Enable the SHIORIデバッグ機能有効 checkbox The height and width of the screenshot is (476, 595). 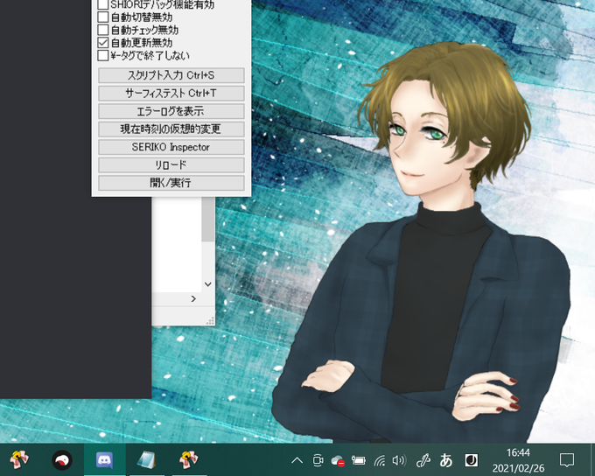(103, 4)
